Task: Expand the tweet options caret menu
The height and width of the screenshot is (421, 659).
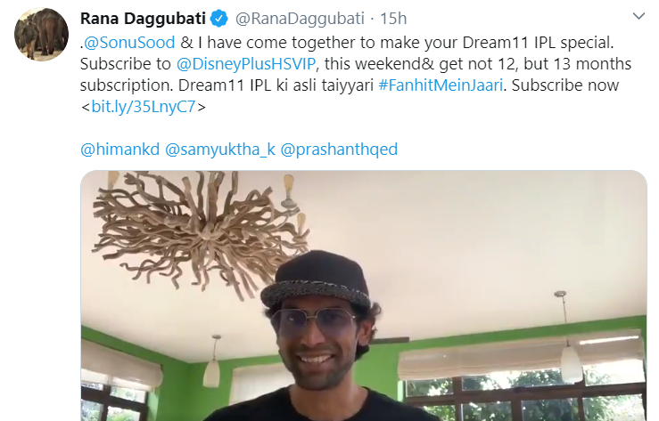Action: click(638, 16)
